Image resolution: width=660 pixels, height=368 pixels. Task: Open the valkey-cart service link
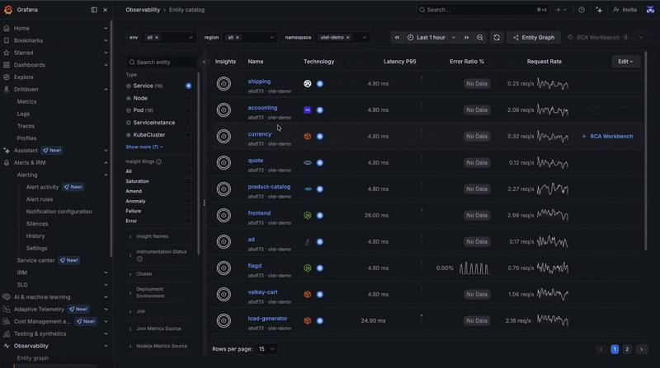pyautogui.click(x=262, y=292)
